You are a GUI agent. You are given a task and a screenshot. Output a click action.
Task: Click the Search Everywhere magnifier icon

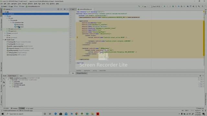point(202,6)
